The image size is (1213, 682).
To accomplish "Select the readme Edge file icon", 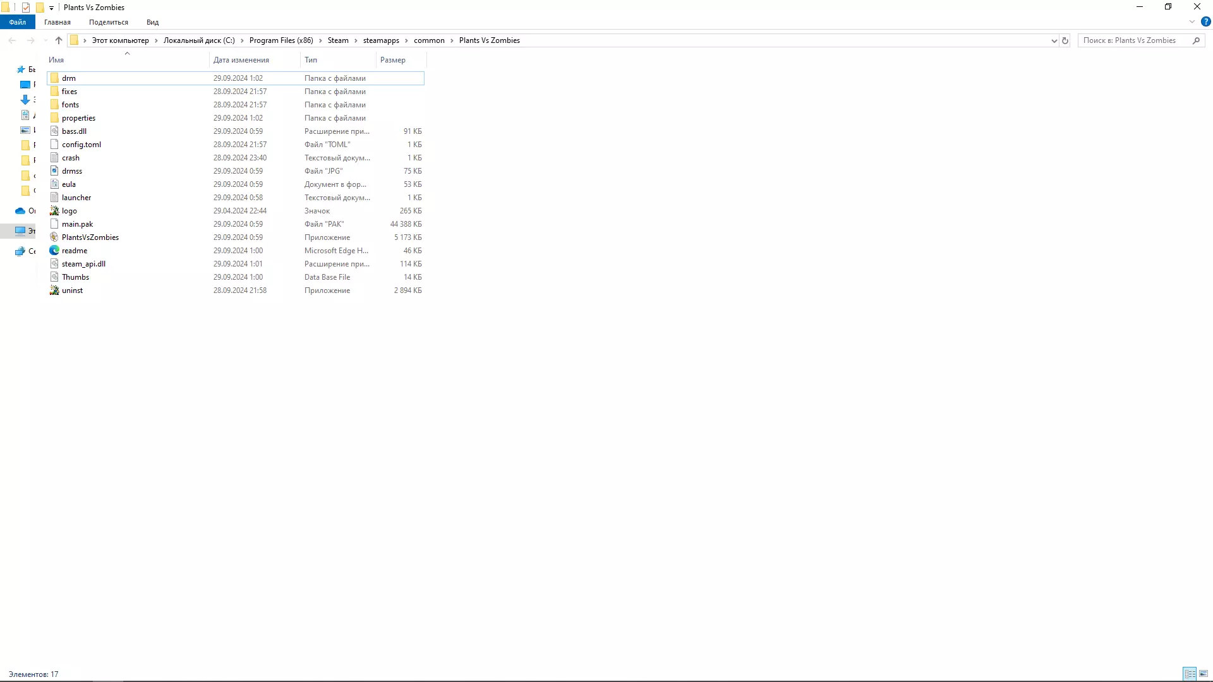I will 54,251.
